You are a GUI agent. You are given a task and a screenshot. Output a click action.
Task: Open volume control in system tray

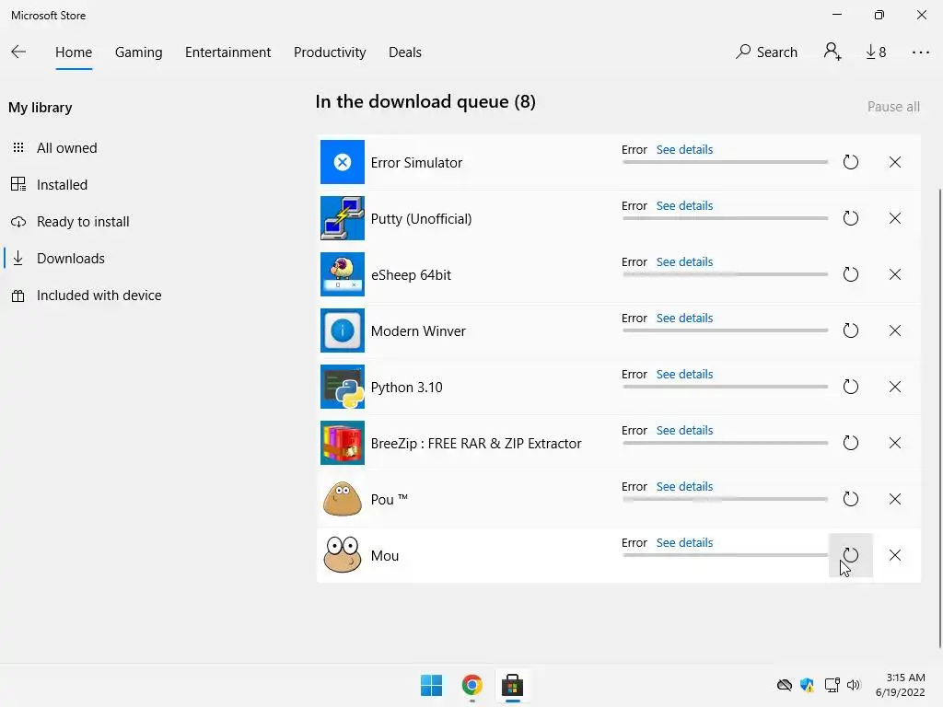[854, 685]
